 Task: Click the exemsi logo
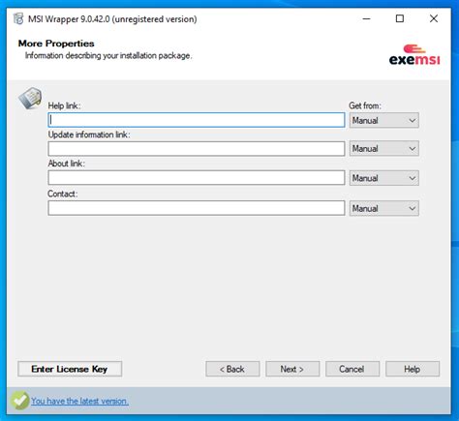point(414,55)
